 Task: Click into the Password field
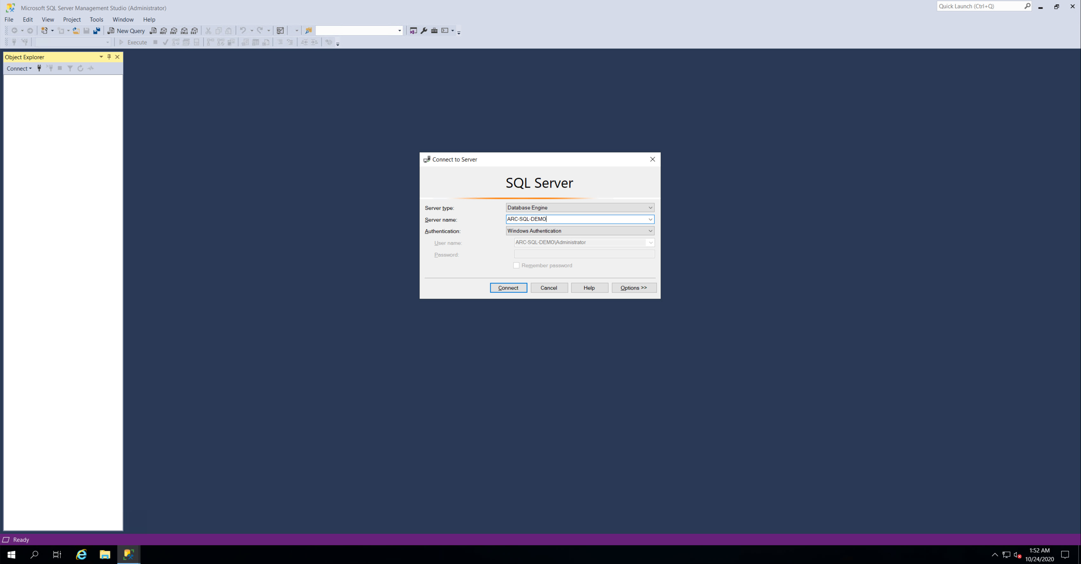584,254
